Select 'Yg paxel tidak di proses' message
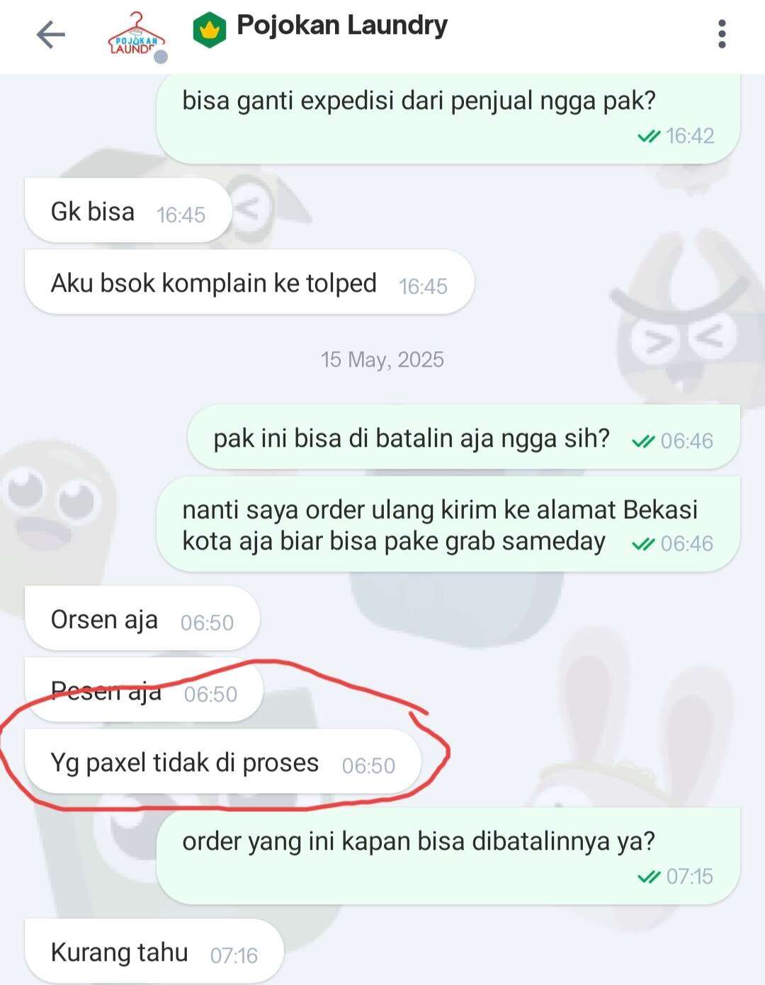Image resolution: width=765 pixels, height=985 pixels. click(223, 762)
